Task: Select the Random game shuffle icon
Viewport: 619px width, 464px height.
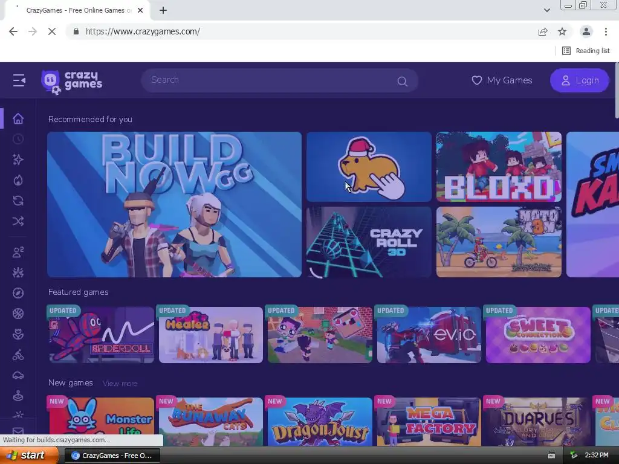Action: point(18,221)
